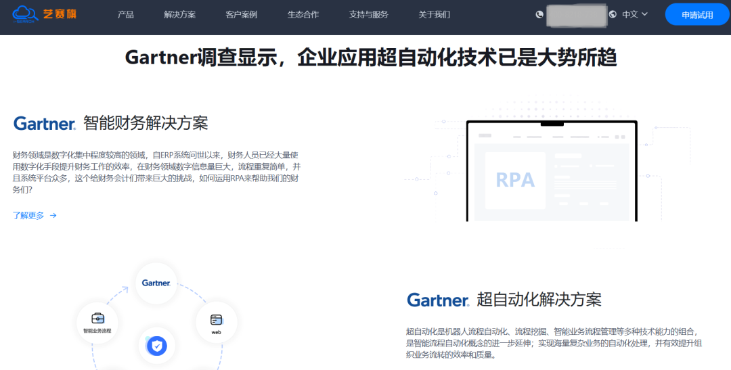The height and width of the screenshot is (370, 731).
Task: Click the Gartner调查显示 main headline
Action: [x=371, y=57]
